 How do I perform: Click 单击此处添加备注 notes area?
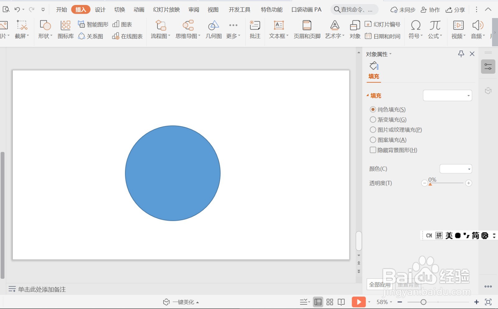tap(42, 289)
